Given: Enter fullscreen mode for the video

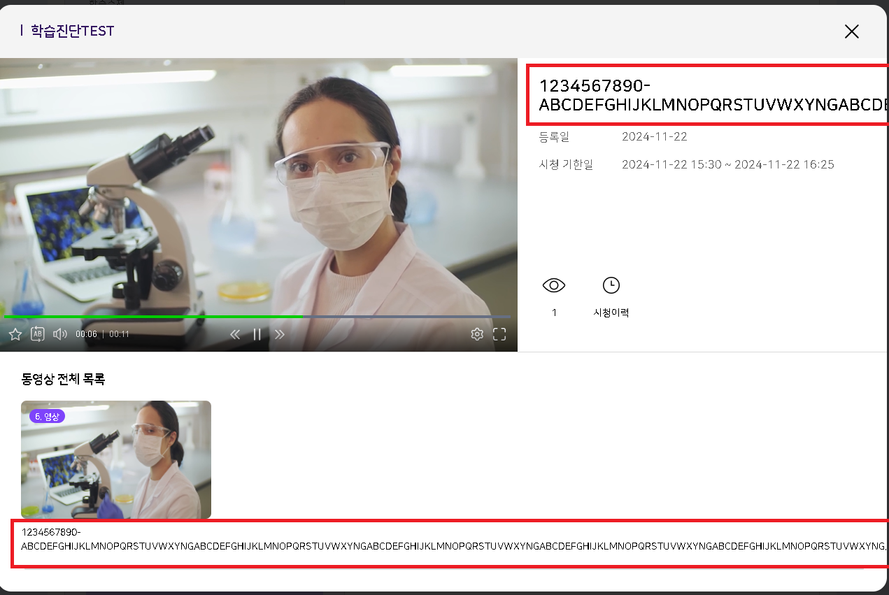Looking at the screenshot, I should (x=499, y=334).
